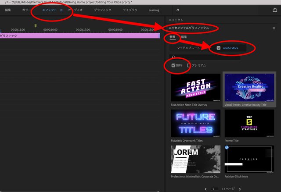
Task: Click the Futuristic Cyberpunk Titles label
Action: click(187, 141)
